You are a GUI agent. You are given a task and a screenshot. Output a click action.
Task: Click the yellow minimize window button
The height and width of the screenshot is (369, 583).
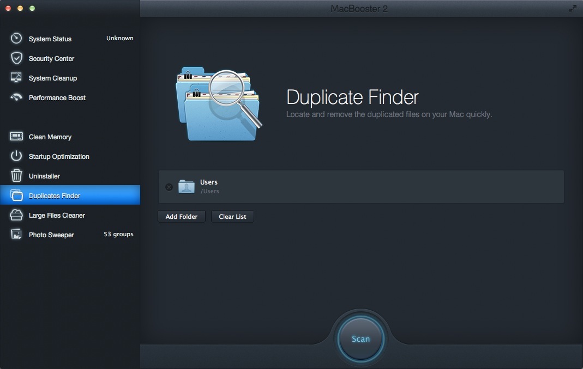[20, 8]
